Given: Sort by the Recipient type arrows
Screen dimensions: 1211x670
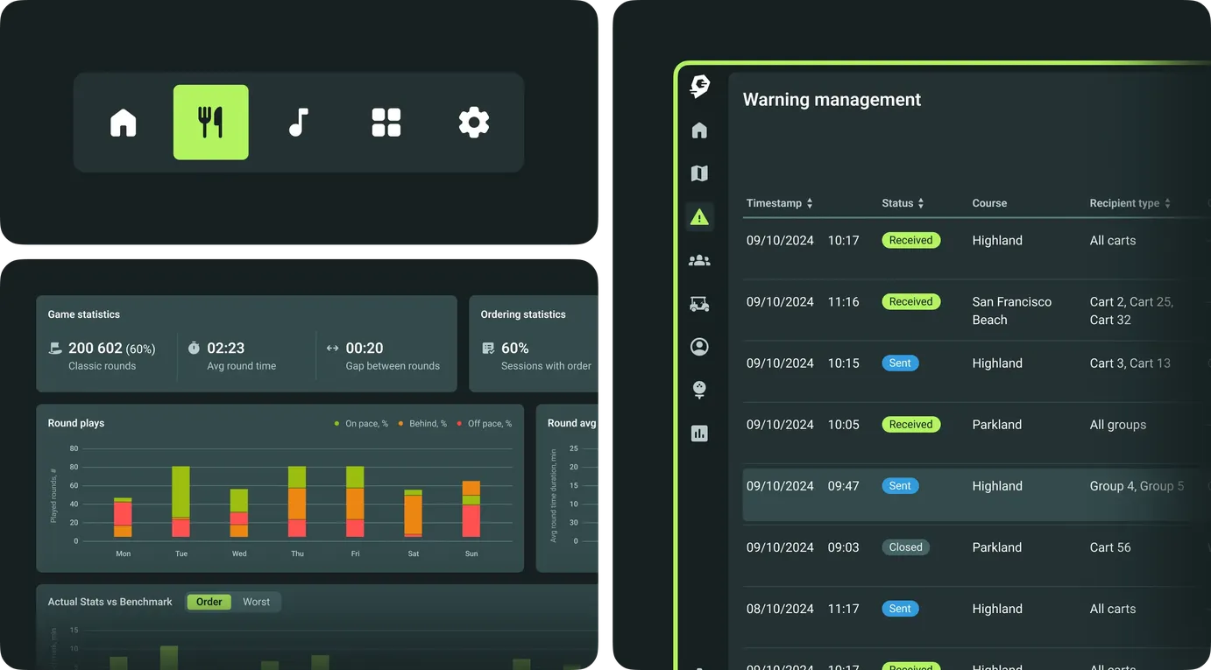Looking at the screenshot, I should 1167,203.
